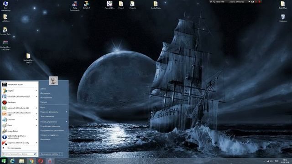Open Справка и поддержка in Start menu
The width and height of the screenshot is (292, 164).
49,135
